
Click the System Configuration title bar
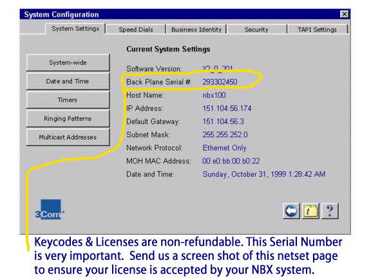[x=180, y=14]
